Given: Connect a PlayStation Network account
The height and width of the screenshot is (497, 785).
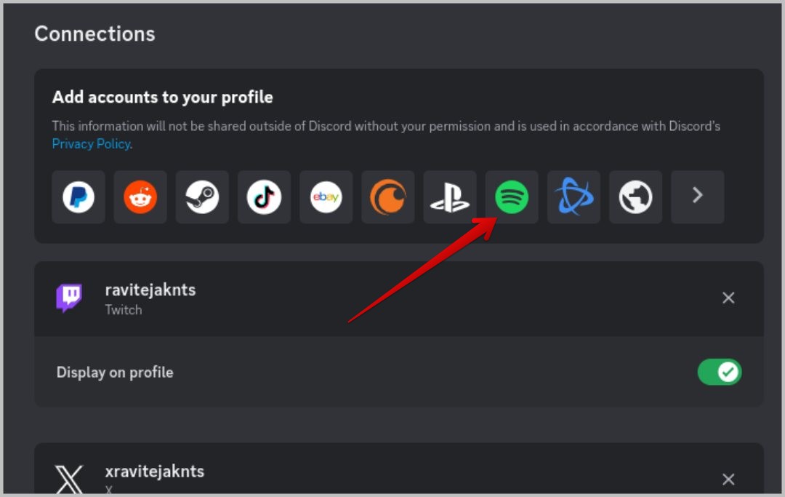Looking at the screenshot, I should click(x=450, y=197).
